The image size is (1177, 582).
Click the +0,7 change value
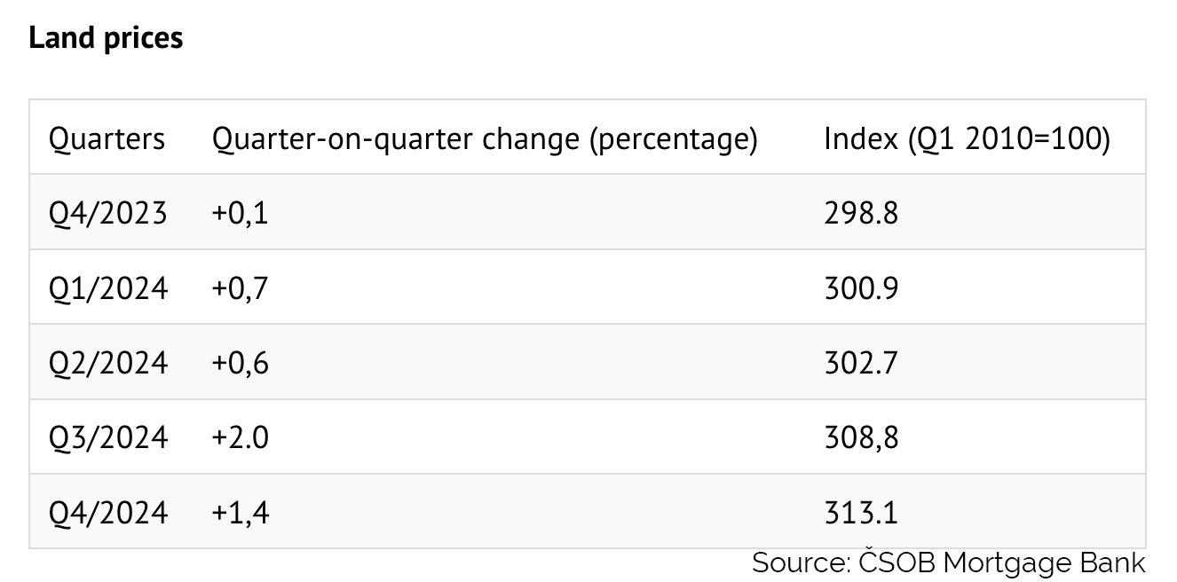click(x=240, y=288)
